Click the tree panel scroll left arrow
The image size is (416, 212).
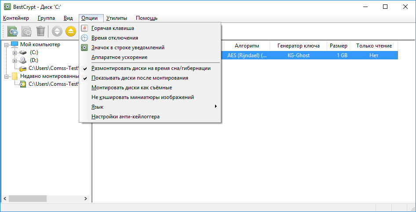pos(4,198)
